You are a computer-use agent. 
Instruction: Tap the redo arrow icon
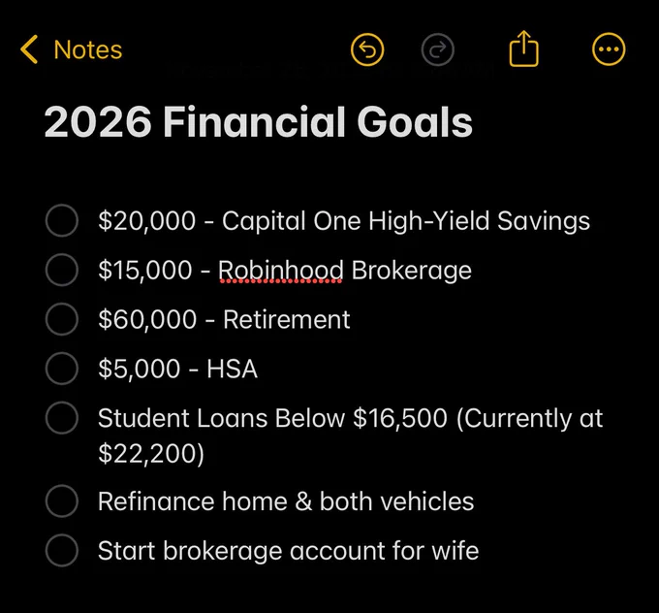pyautogui.click(x=437, y=49)
